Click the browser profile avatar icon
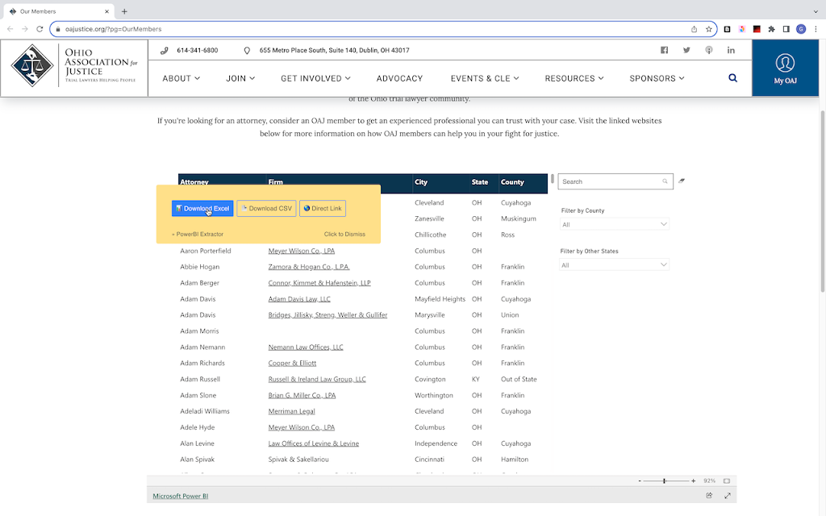This screenshot has width=826, height=516. click(x=801, y=29)
